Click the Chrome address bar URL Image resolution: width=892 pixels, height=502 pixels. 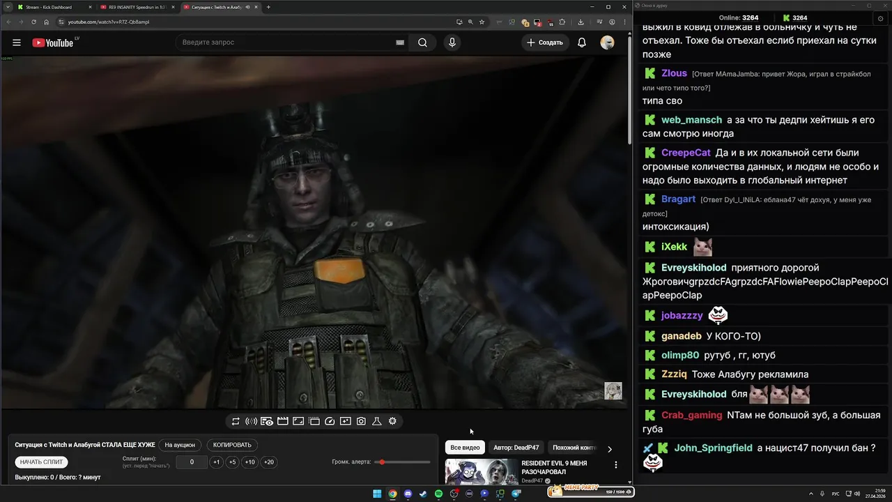108,22
